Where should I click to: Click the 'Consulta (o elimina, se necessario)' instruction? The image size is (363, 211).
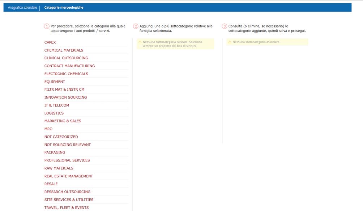[267, 29]
